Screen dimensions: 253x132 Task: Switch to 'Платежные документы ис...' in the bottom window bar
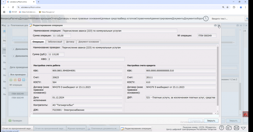(103, 128)
